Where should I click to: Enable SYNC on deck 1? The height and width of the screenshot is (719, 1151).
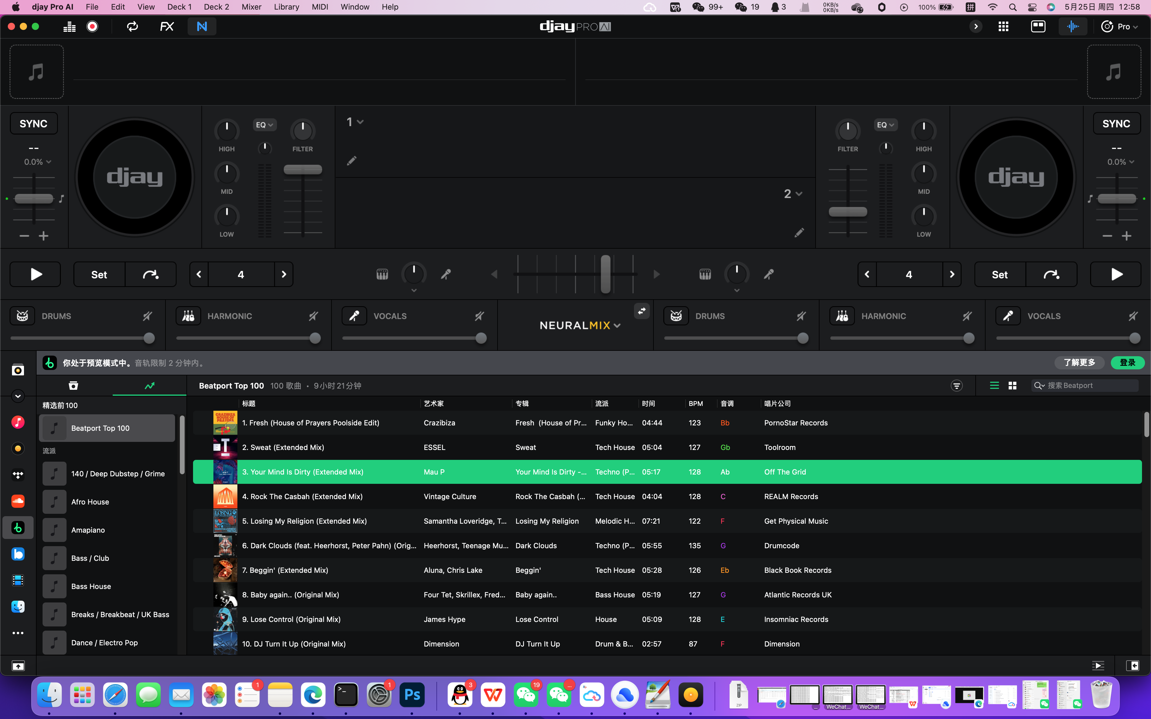click(34, 124)
